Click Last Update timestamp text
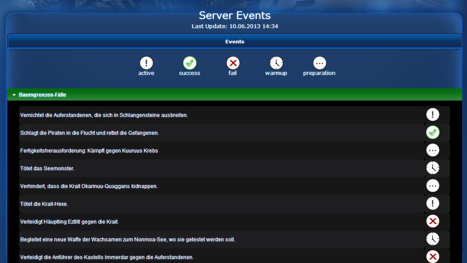 pos(235,26)
